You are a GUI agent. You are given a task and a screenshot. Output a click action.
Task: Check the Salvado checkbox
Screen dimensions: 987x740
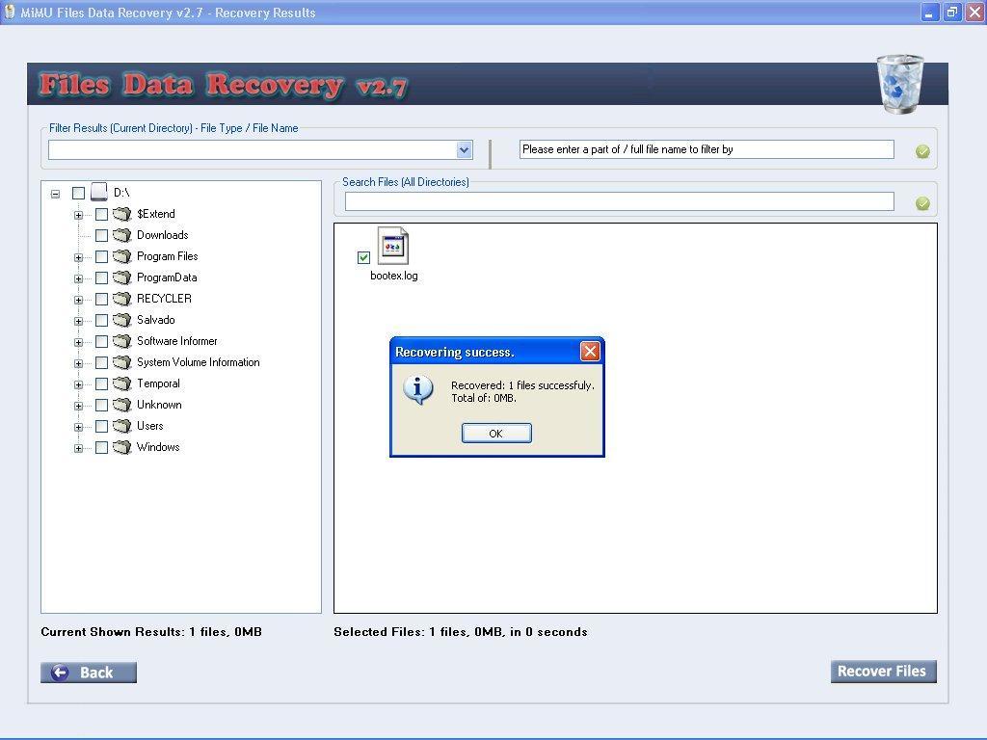tap(101, 320)
